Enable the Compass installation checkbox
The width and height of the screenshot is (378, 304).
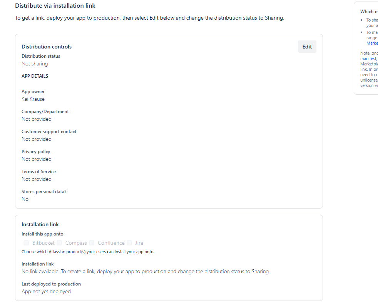point(59,243)
